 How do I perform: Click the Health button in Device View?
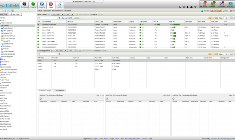point(69,17)
